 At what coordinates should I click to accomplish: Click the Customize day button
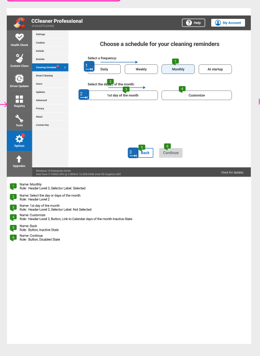tap(197, 95)
